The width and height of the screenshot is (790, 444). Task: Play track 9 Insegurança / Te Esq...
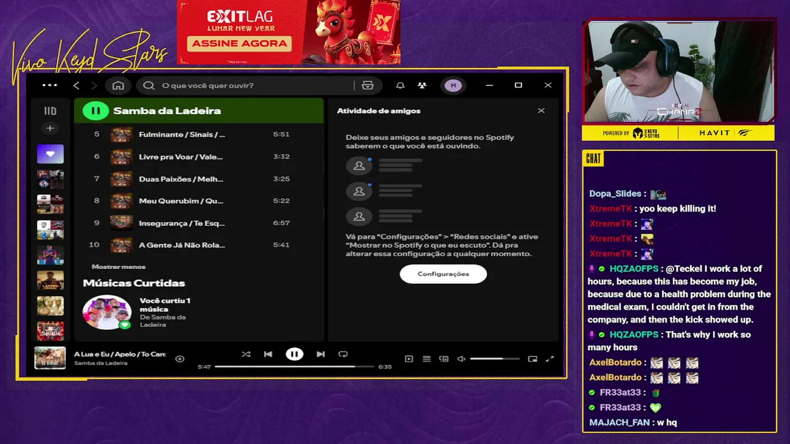[x=199, y=223]
